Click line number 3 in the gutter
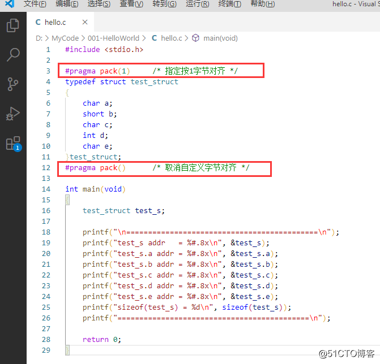 coord(48,71)
